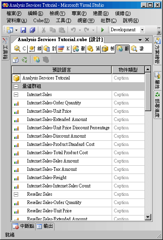Open the active document list dropdown
This screenshot has width=163, height=240.
tap(140, 40)
